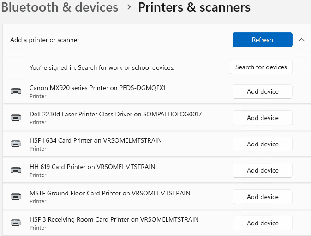Add the MSTF Ground Floor Card Printer

pos(262,197)
